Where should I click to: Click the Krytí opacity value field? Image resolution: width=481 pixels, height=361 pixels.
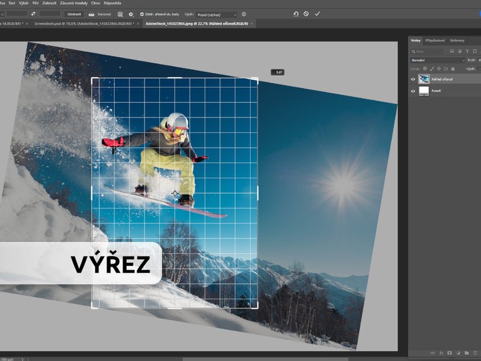(479, 60)
